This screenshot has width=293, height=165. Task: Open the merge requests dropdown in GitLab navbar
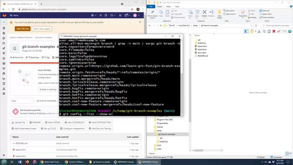click(x=113, y=15)
